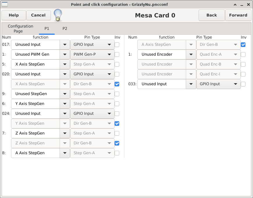Toggle invert for Unused StepGen row
The width and height of the screenshot is (253, 198).
[117, 94]
